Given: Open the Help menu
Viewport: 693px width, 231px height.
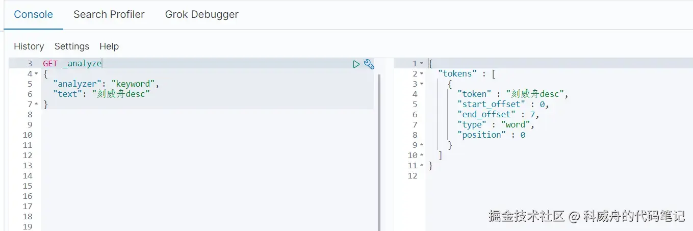Looking at the screenshot, I should point(109,46).
